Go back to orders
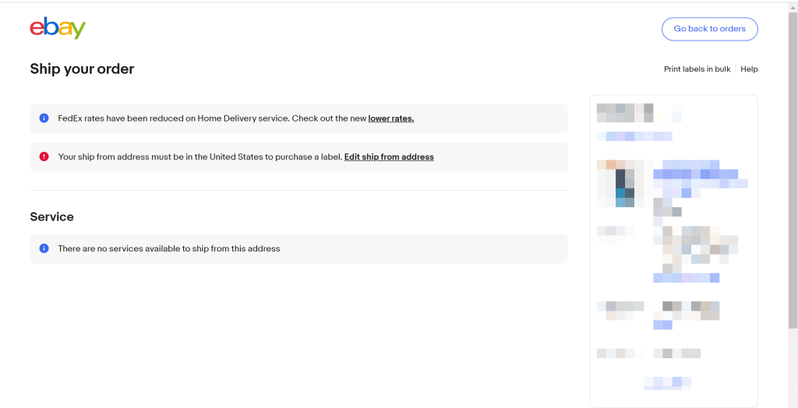This screenshot has width=798, height=408. pos(709,29)
